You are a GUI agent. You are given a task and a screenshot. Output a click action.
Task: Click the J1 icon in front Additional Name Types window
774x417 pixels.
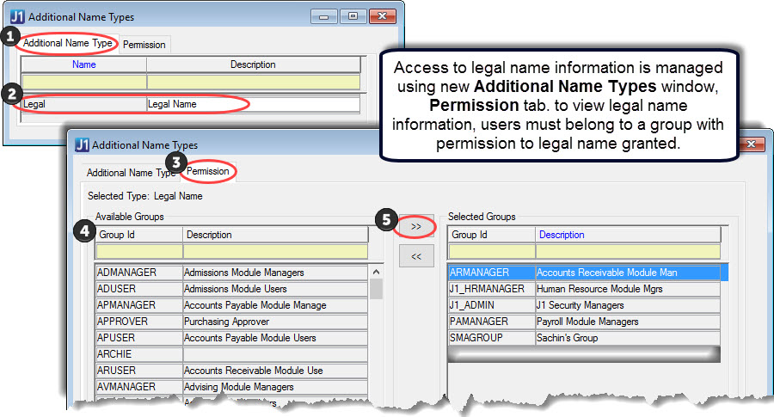point(82,145)
